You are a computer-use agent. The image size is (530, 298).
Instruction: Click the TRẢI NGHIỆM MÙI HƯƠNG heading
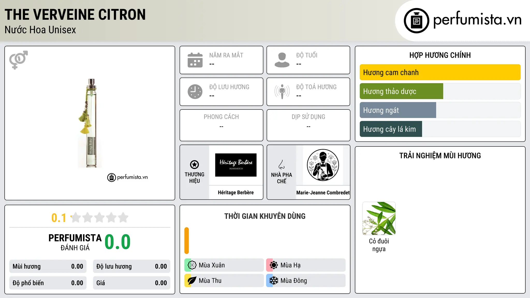[440, 155]
